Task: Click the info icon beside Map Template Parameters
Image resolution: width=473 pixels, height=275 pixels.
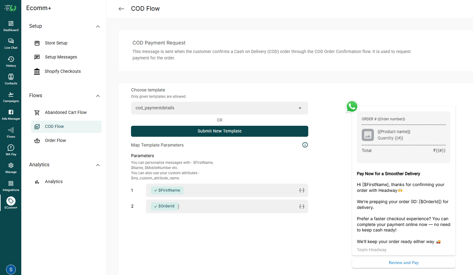Action: [305, 145]
